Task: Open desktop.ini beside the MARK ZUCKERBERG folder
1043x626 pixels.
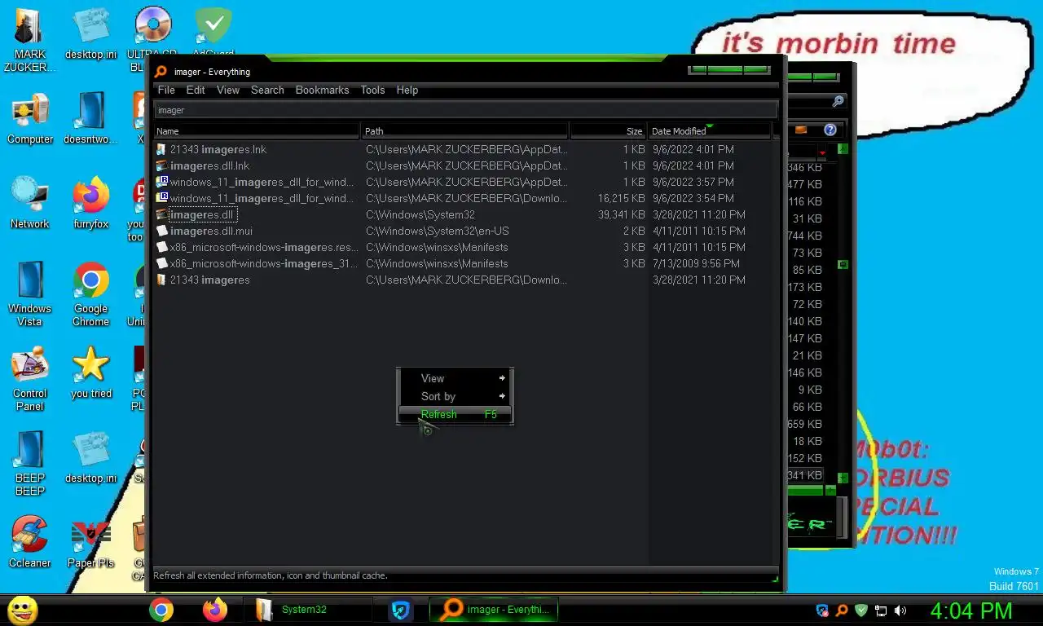Action: point(90,33)
